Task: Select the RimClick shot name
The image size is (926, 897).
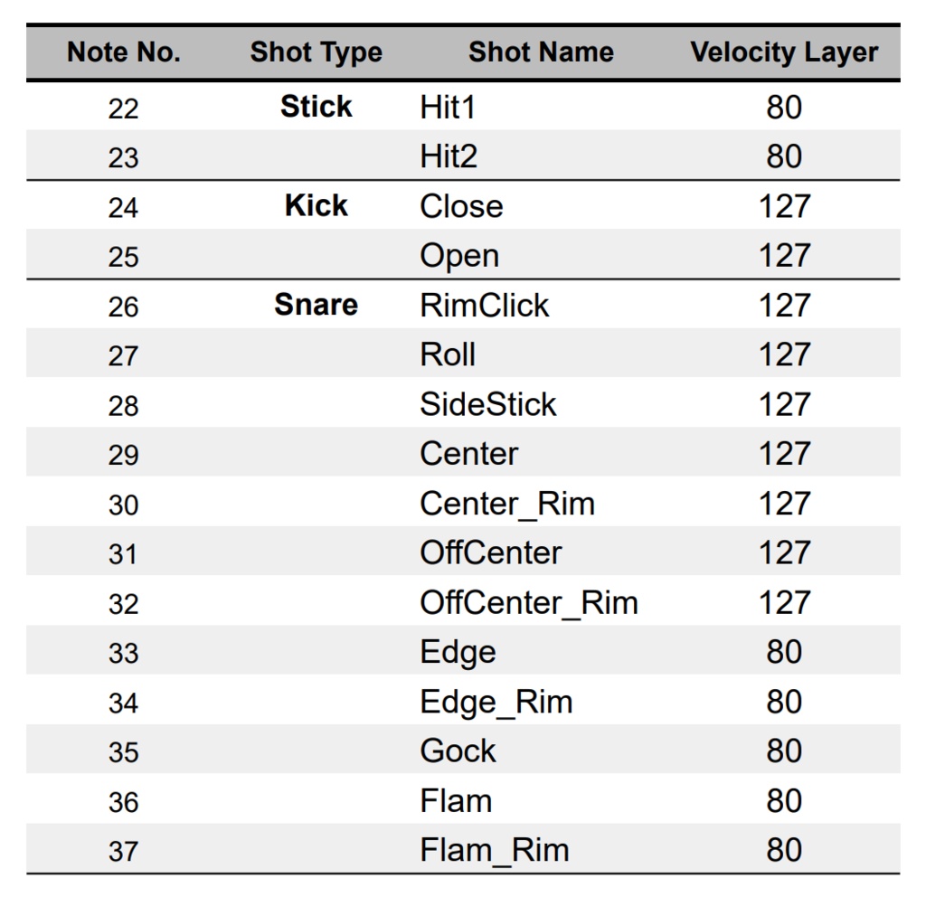Action: point(484,306)
